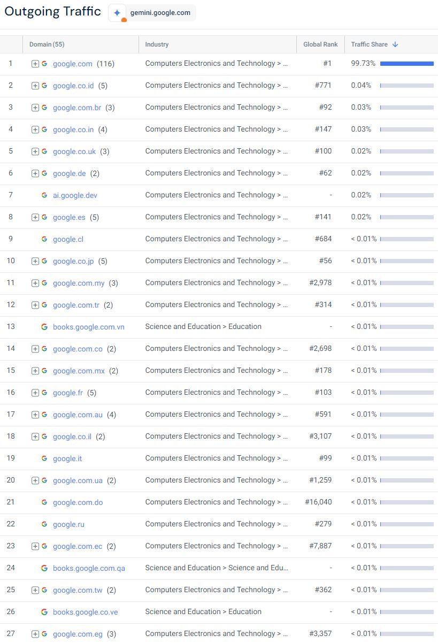This screenshot has height=643, width=438.
Task: Expand the google.es domain group
Action: click(x=35, y=217)
